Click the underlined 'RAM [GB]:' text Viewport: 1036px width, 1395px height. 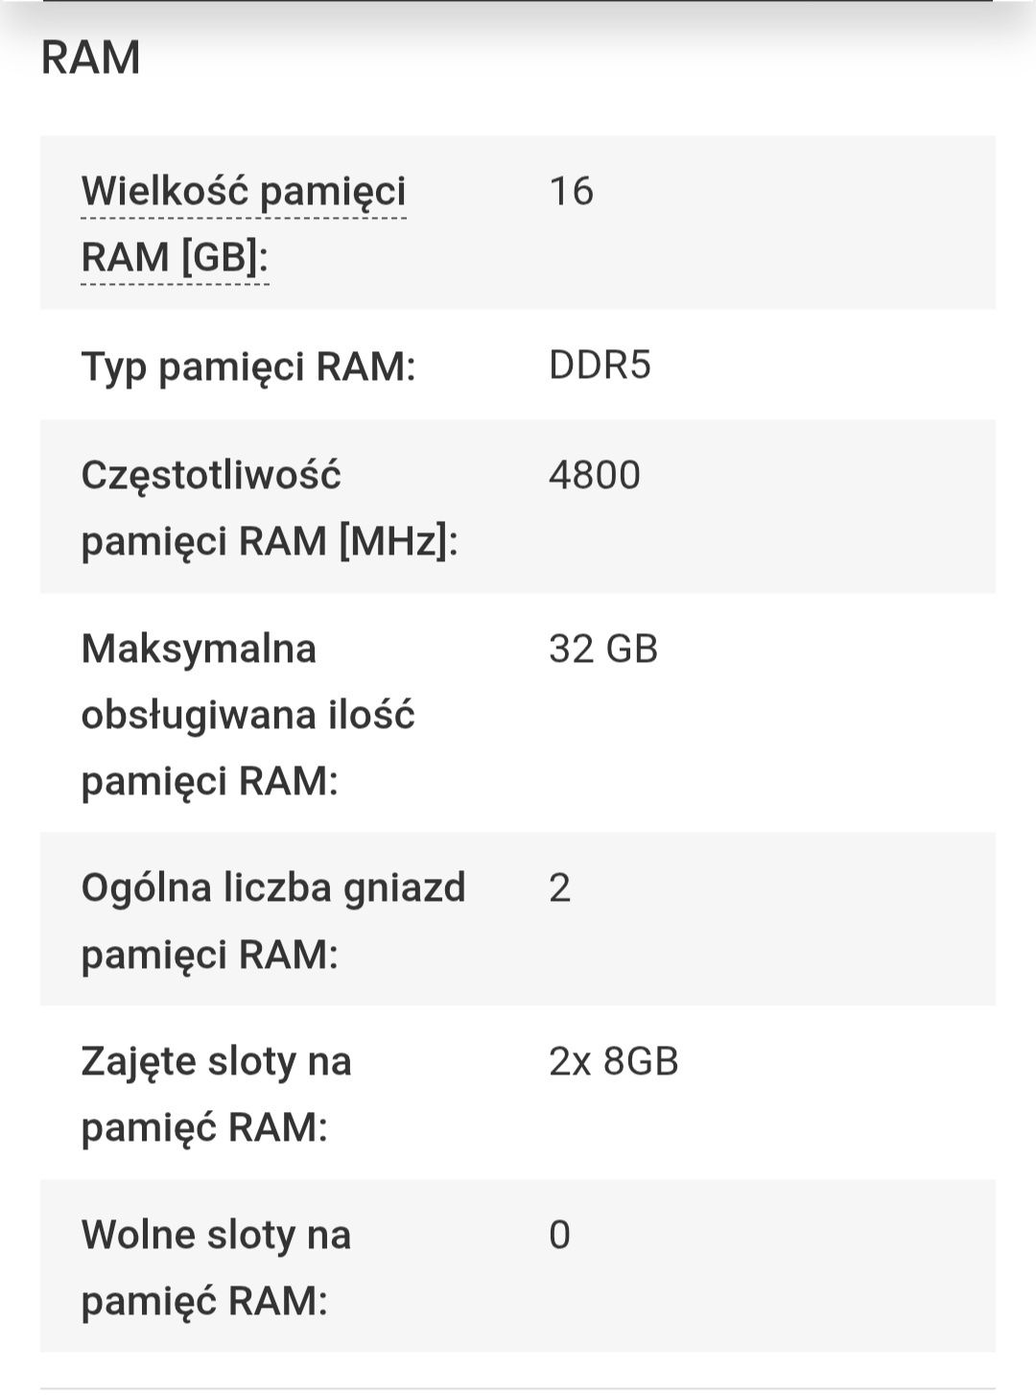[x=175, y=257]
